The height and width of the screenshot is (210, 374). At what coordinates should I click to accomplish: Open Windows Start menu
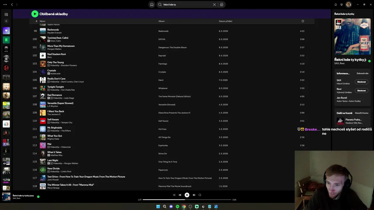pyautogui.click(x=158, y=206)
